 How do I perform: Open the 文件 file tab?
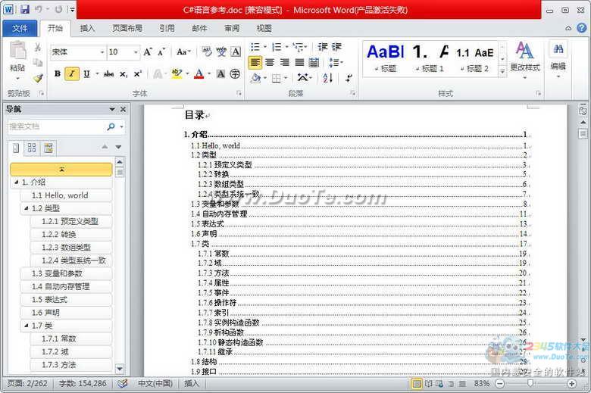click(20, 28)
